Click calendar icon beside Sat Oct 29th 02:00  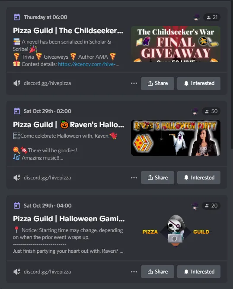tap(17, 111)
